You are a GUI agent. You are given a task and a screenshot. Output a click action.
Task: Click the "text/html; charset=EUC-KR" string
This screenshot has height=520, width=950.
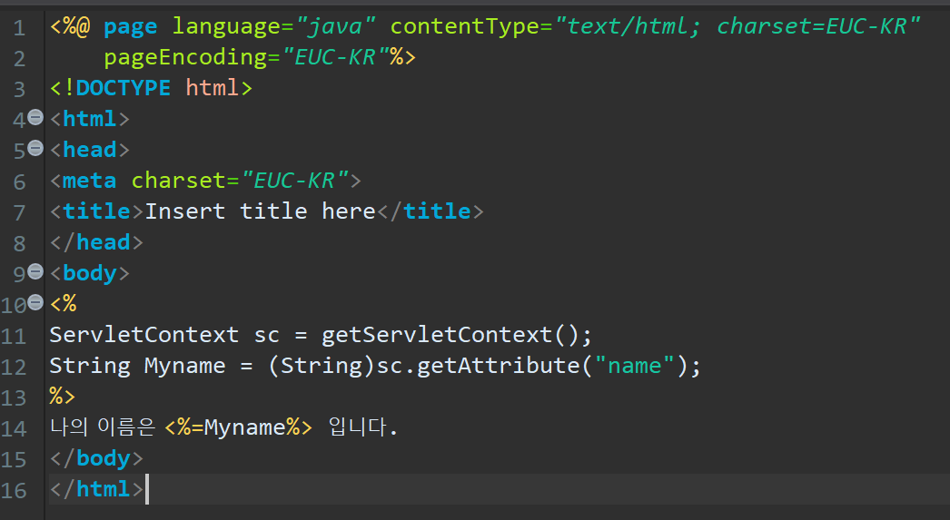coord(737,26)
